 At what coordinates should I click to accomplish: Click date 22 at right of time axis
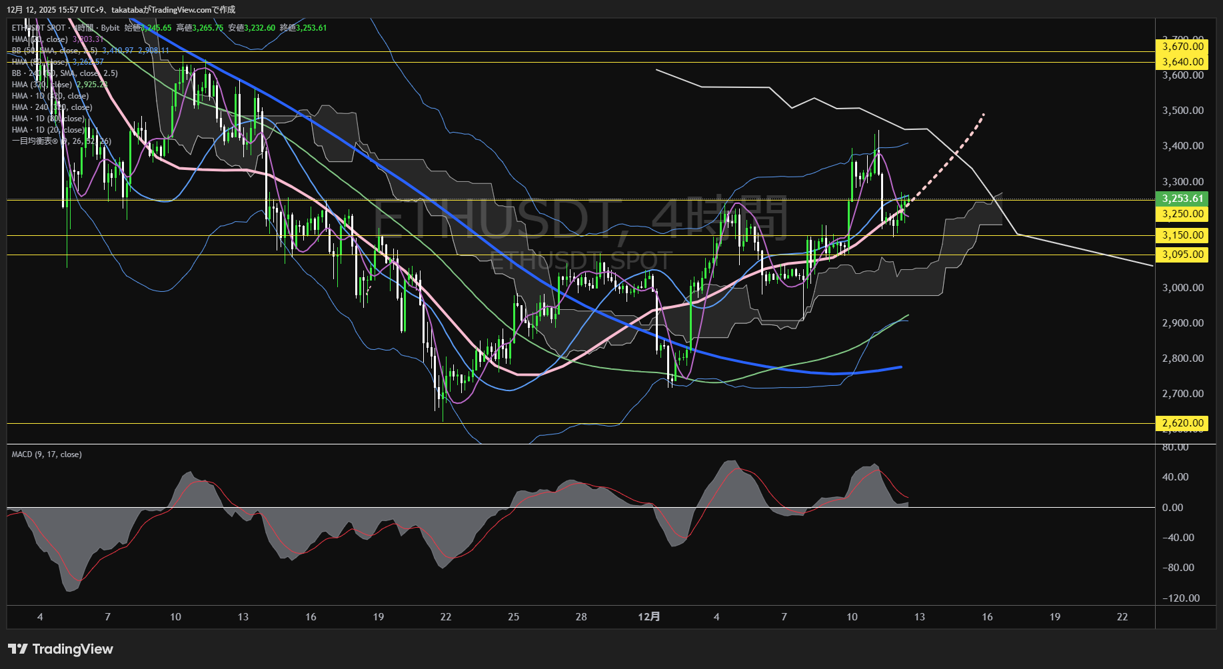tap(1122, 617)
